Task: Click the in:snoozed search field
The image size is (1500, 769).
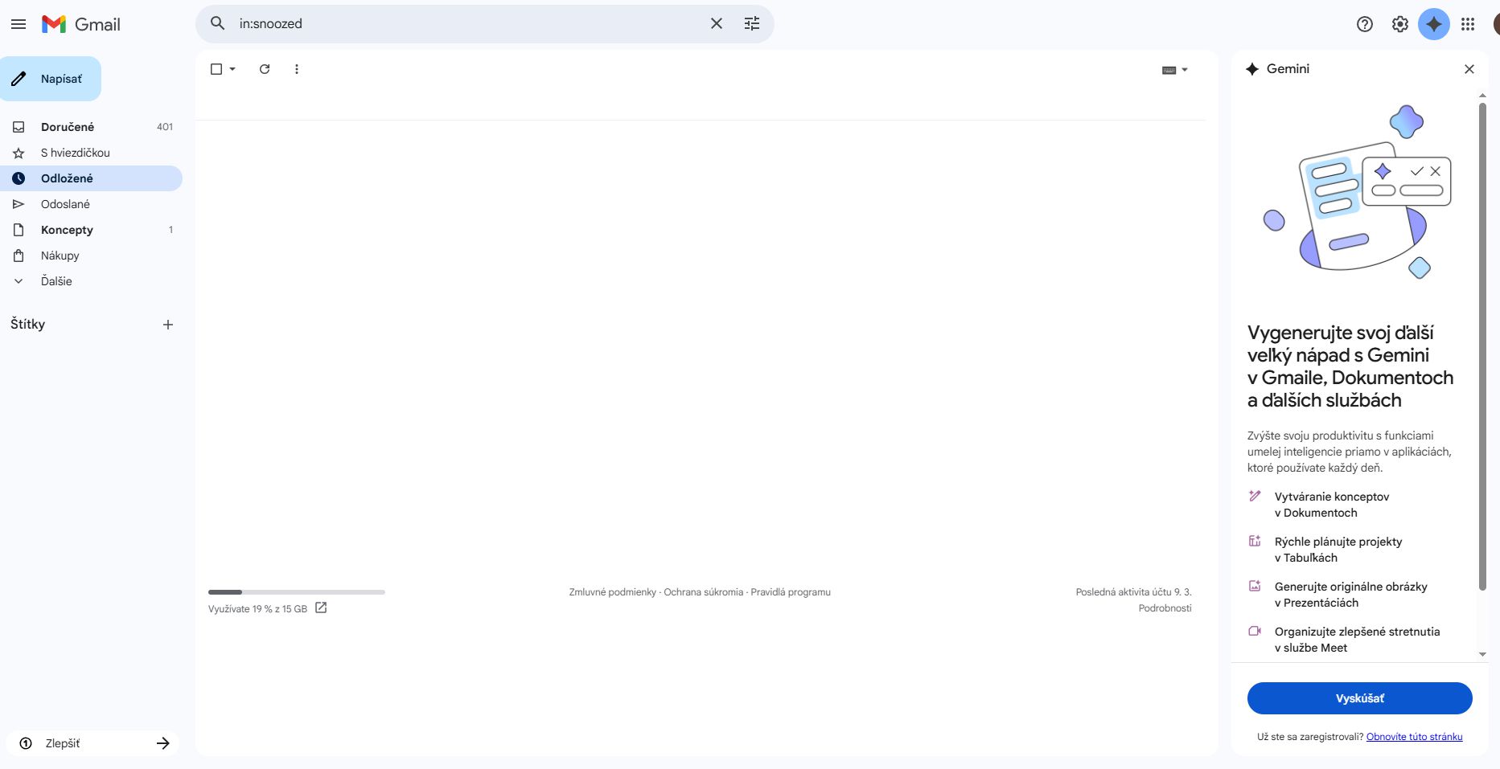Action: [466, 24]
